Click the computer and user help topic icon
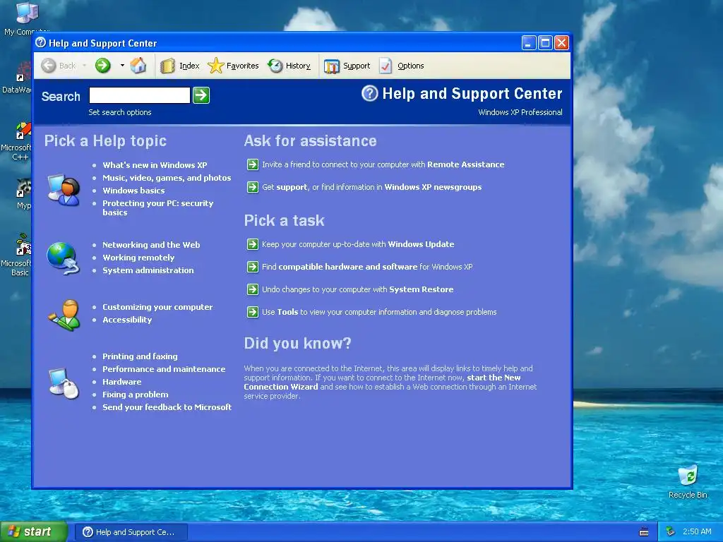 (x=64, y=189)
